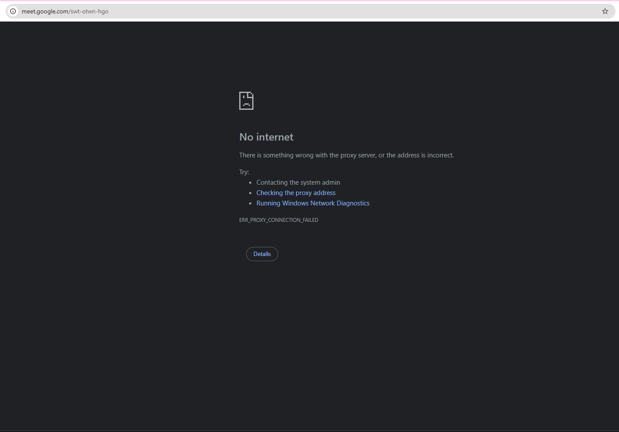This screenshot has width=619, height=432.
Task: Click the word internet in the heading
Action: pyautogui.click(x=275, y=137)
